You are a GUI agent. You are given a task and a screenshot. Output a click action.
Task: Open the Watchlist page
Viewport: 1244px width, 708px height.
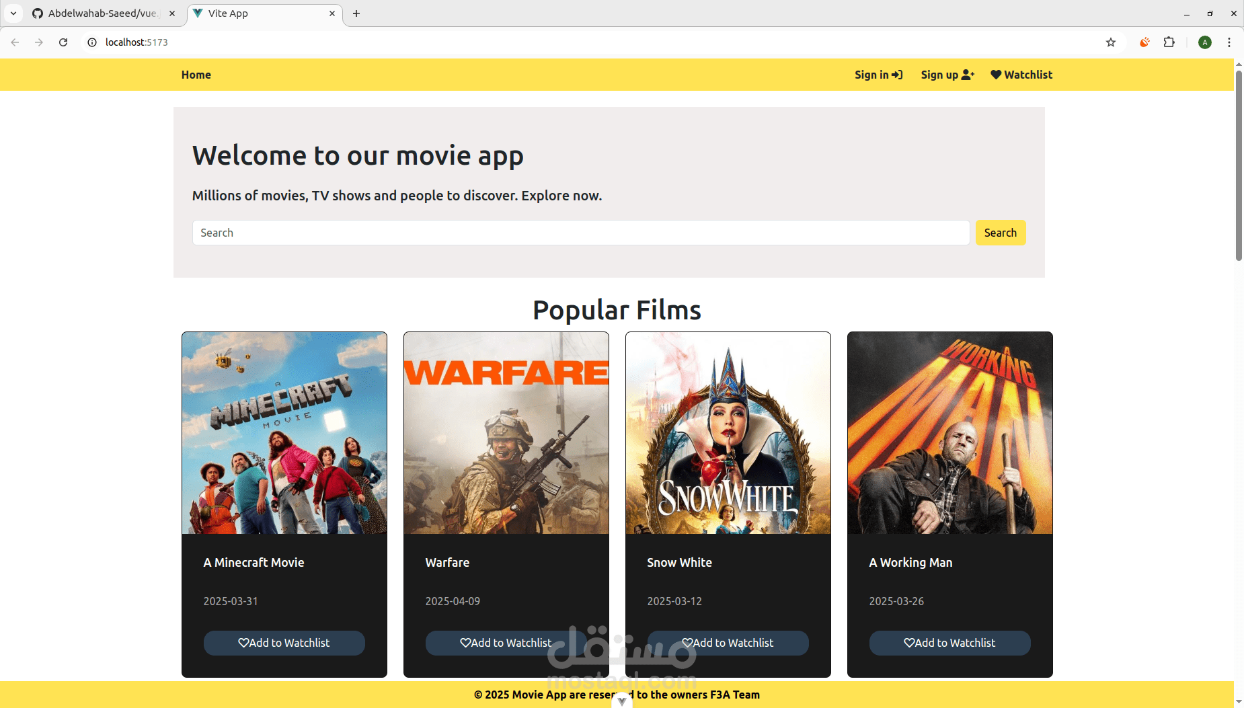(x=1021, y=75)
